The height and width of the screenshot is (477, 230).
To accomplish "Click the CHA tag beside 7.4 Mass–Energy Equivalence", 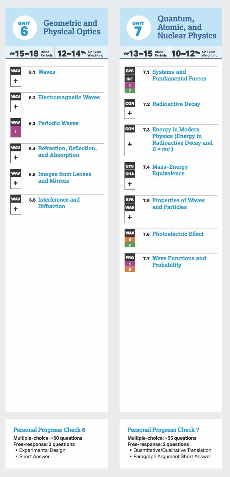I will tap(130, 174).
